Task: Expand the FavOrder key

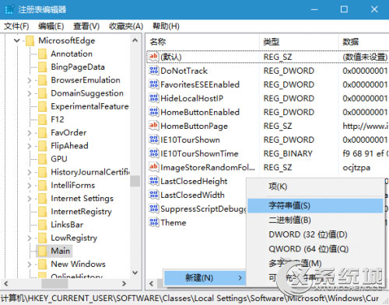Action: coord(30,133)
